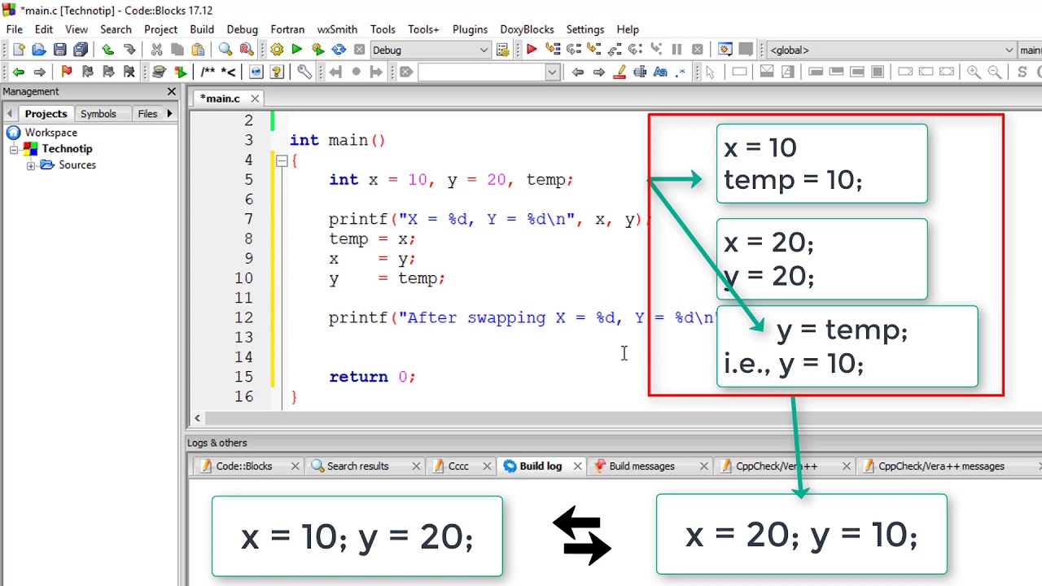Toggle selected text only search option
The height and width of the screenshot is (586, 1042).
point(640,72)
